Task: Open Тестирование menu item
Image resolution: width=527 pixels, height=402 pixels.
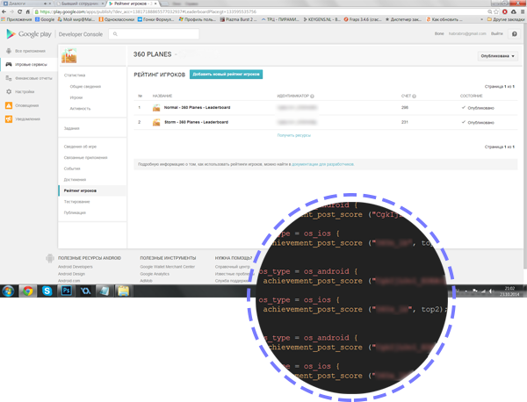Action: pyautogui.click(x=77, y=202)
